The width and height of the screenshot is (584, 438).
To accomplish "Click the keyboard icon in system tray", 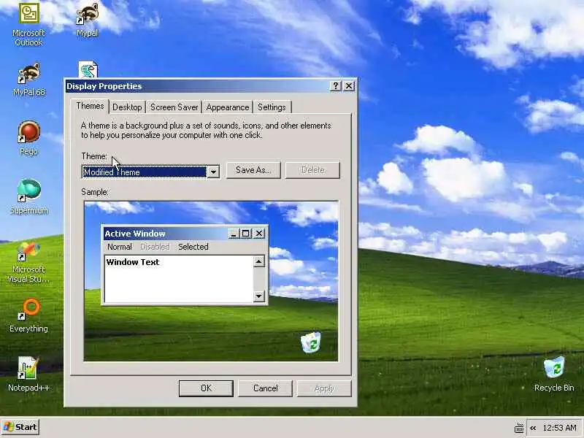I will (x=519, y=428).
